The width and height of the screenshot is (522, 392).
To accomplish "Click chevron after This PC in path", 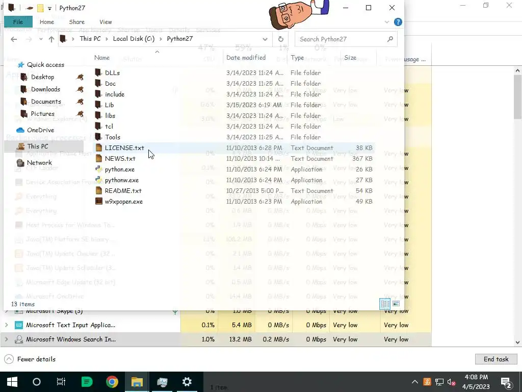I will 107,39.
